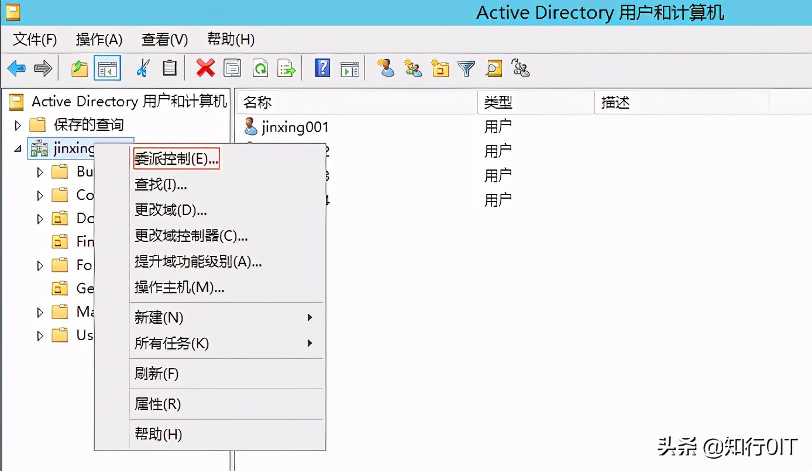This screenshot has width=812, height=471.
Task: Click the Add to group toolbar icon
Action: click(x=521, y=68)
